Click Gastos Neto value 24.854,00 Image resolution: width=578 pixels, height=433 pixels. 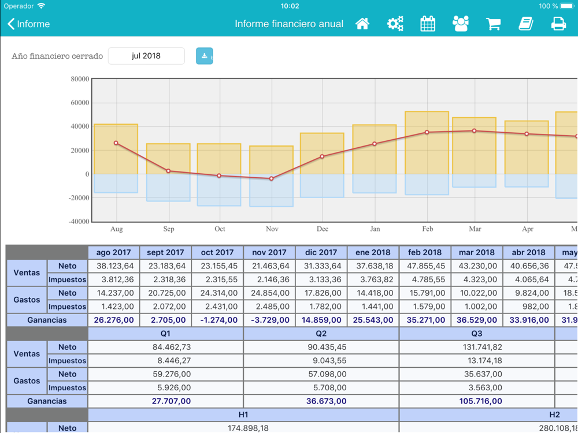(x=269, y=293)
